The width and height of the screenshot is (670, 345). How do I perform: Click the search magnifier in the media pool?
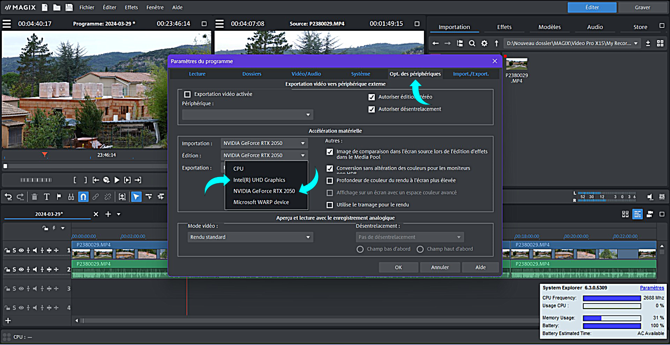[472, 43]
